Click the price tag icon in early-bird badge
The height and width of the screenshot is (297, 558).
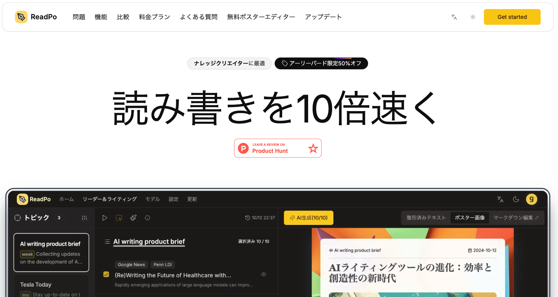(285, 63)
